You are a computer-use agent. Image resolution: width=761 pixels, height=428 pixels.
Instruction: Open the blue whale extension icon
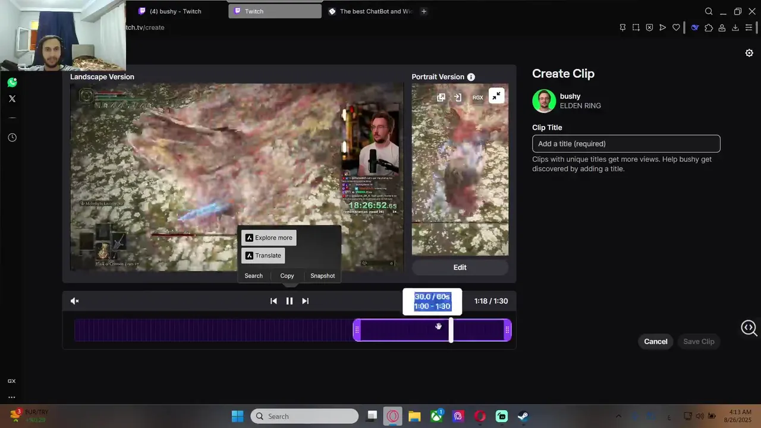tap(694, 27)
